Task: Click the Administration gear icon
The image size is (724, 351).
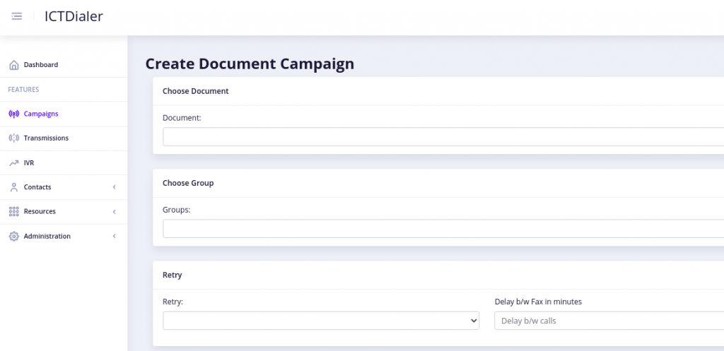Action: (x=14, y=236)
